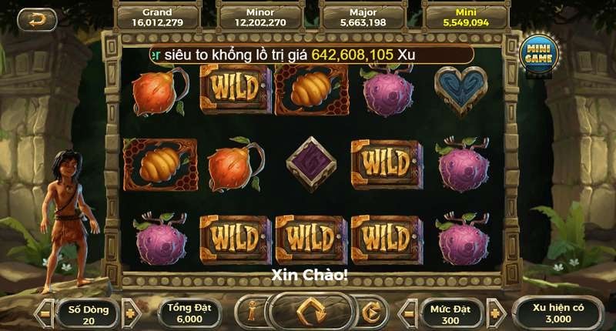Viewport: 616px width, 331px height.
Task: Click the scrolling jackpot announcement banner
Action: coord(312,55)
